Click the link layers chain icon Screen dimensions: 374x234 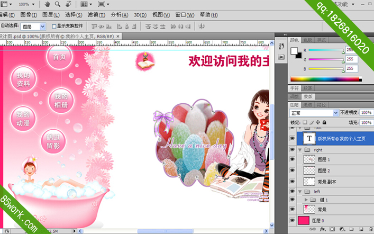point(313,229)
